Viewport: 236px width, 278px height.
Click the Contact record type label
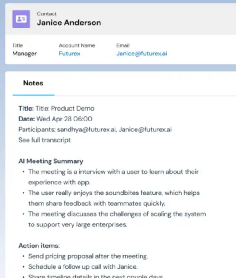47,14
